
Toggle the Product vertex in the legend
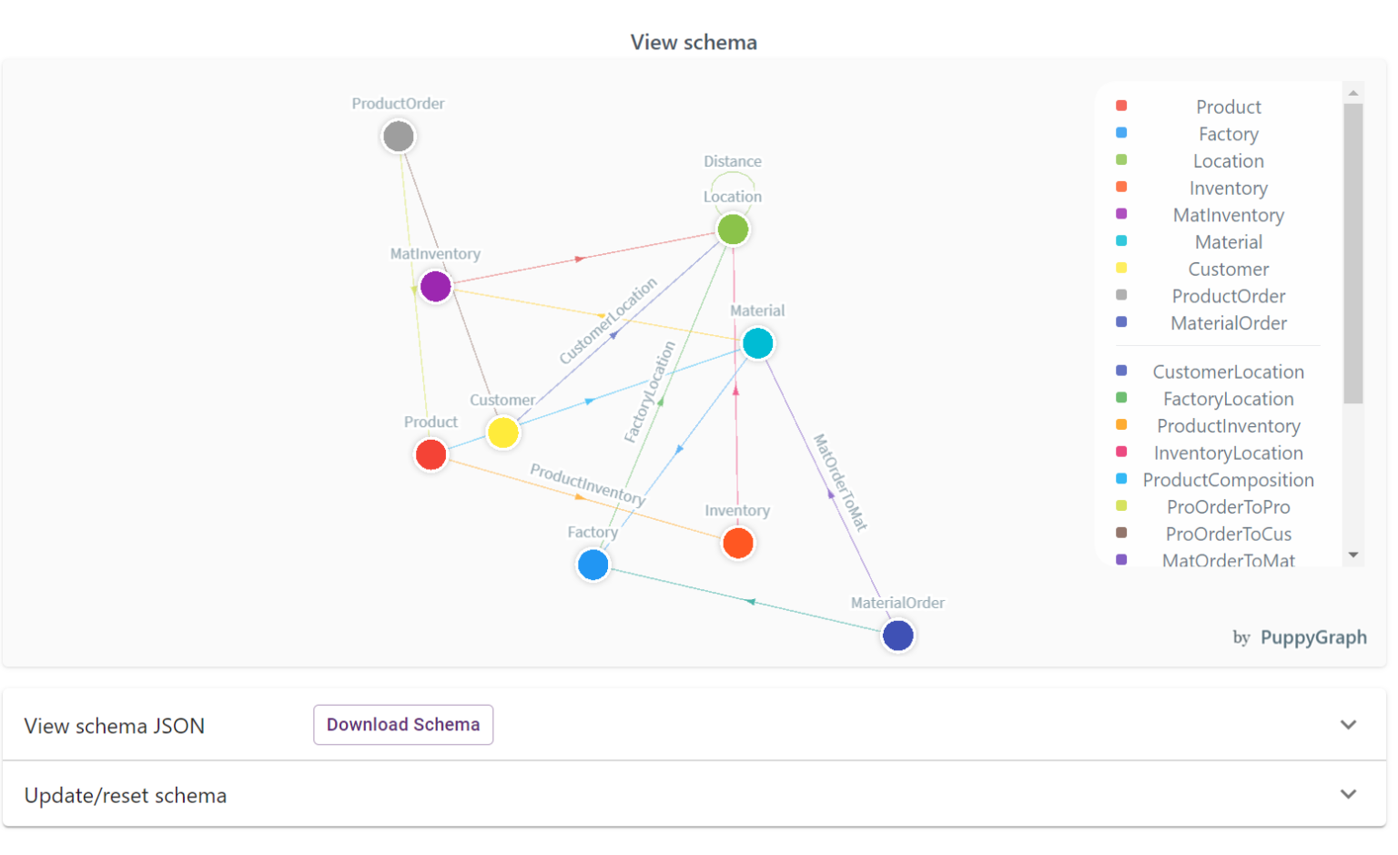click(1228, 107)
